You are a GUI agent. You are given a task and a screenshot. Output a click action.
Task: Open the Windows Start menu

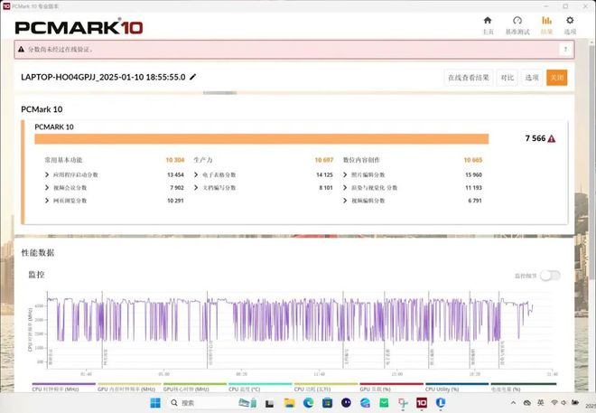tap(155, 403)
